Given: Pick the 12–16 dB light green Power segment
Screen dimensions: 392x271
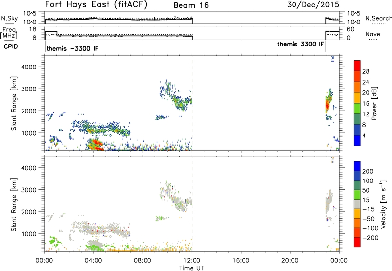Looking at the screenshot, I should [x=357, y=108].
